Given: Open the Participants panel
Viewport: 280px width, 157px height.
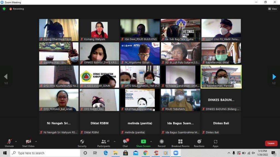Looking at the screenshot, I should pos(104,142).
